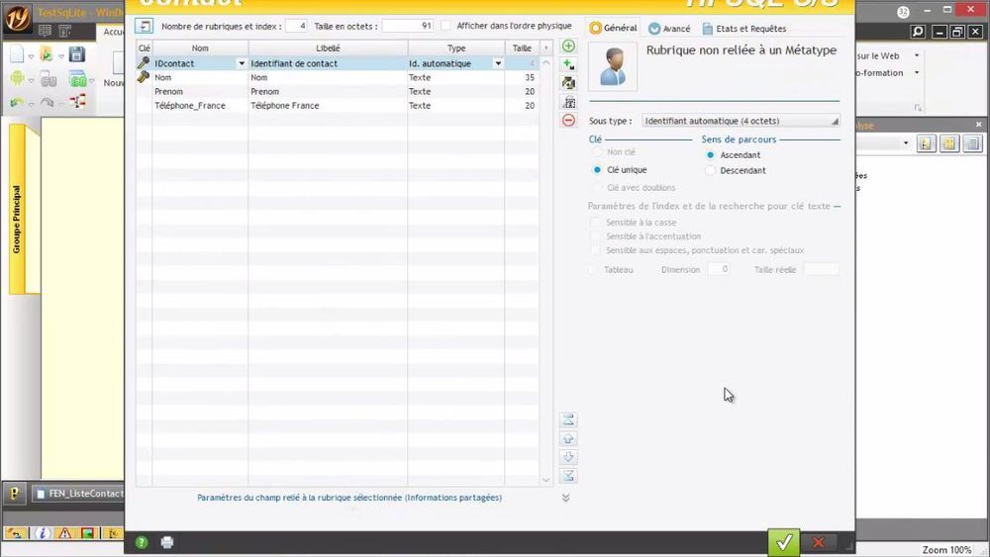Open the IDcontact name cell dropdown arrow
Viewport: 990px width, 557px height.
[x=242, y=63]
